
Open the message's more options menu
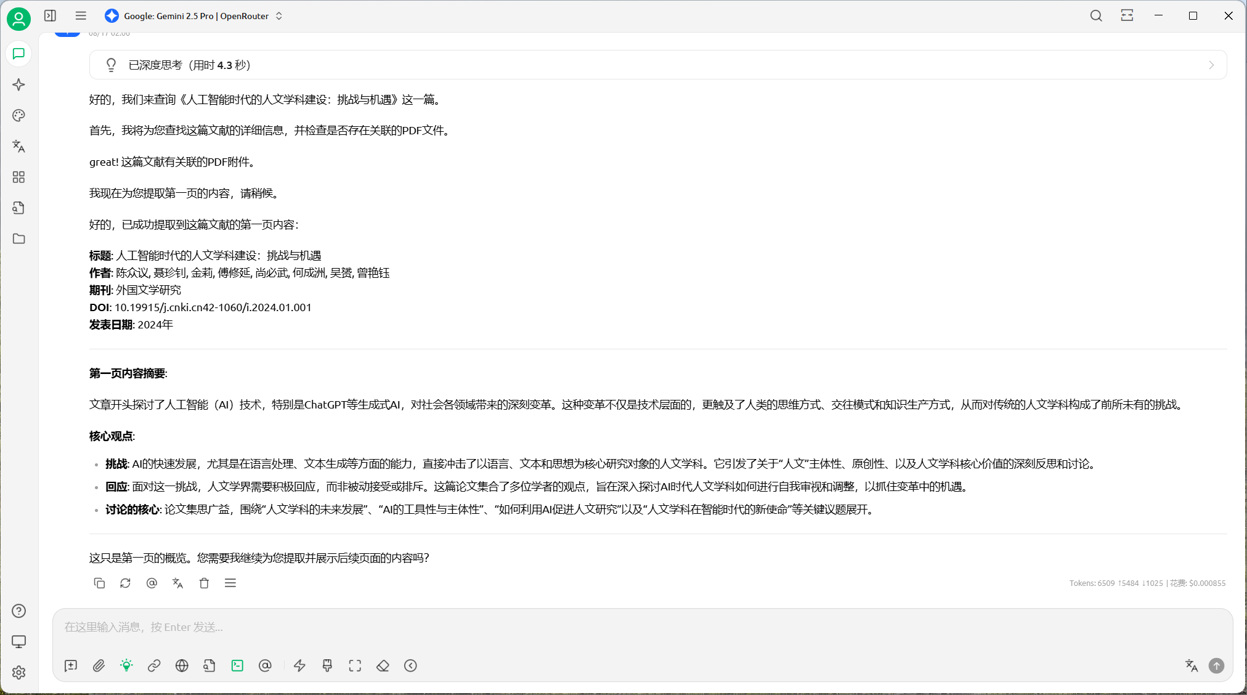[230, 583]
